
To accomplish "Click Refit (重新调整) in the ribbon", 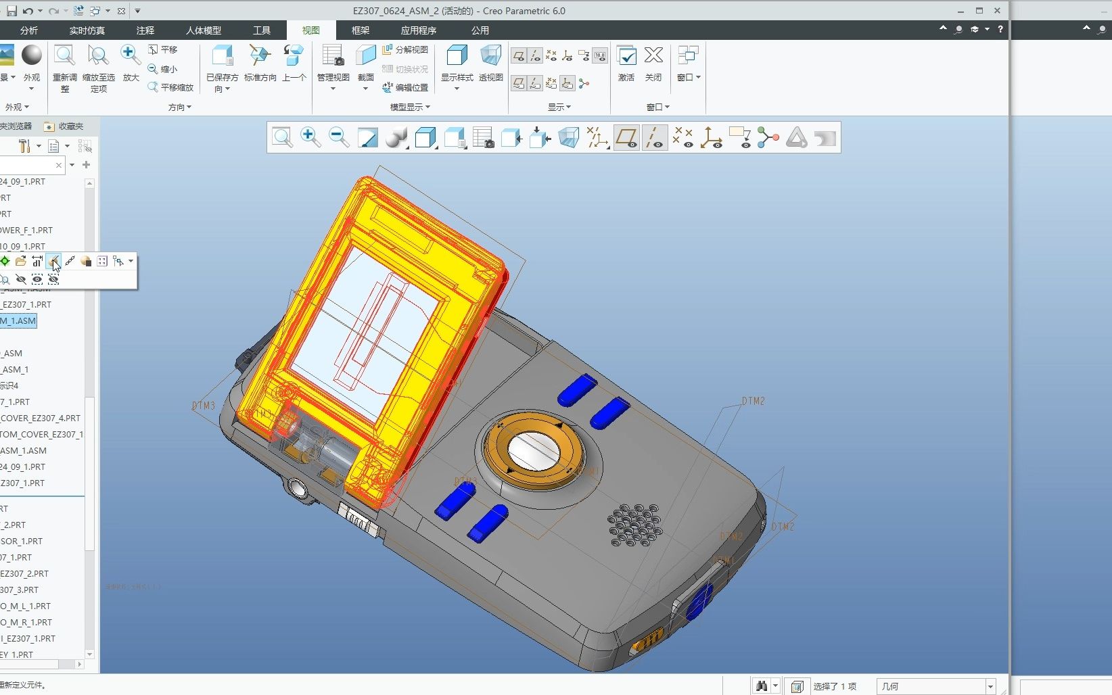I will 65,68.
